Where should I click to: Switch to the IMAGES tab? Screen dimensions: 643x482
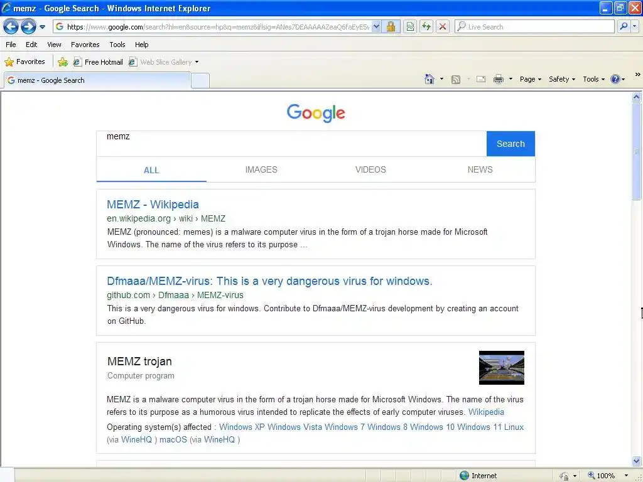261,169
